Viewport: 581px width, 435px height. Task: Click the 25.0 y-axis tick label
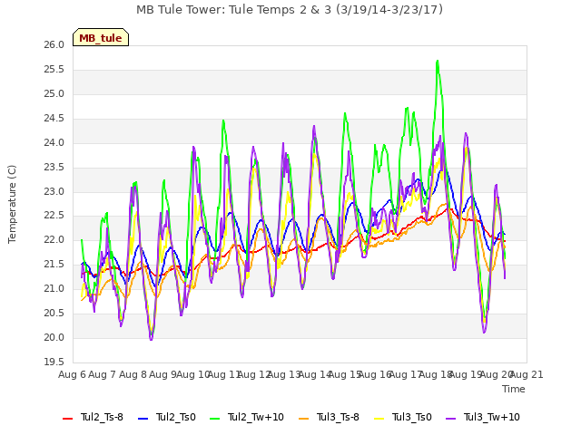pyautogui.click(x=54, y=94)
